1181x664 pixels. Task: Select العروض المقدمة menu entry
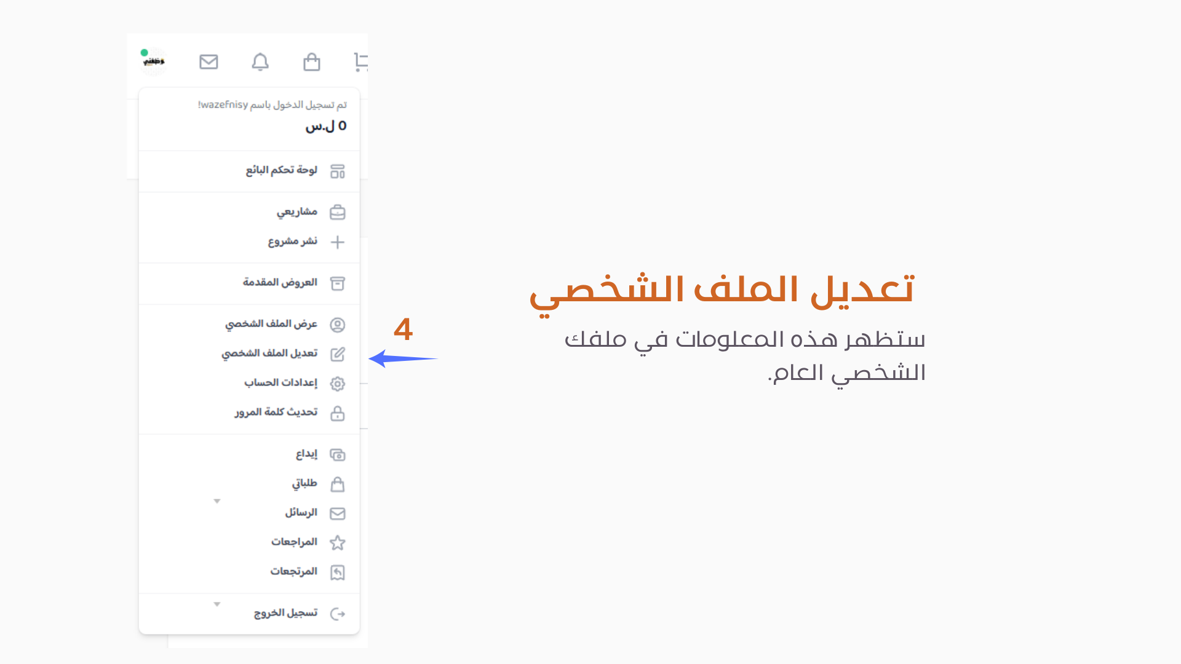coord(280,283)
